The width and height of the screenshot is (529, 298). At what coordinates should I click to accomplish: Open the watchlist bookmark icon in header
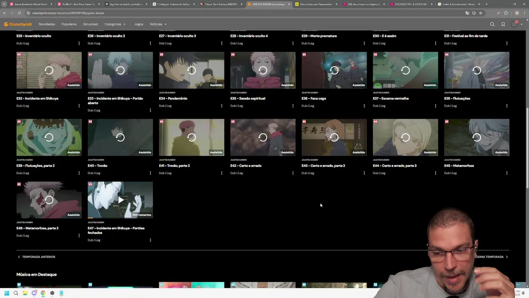(x=503, y=24)
